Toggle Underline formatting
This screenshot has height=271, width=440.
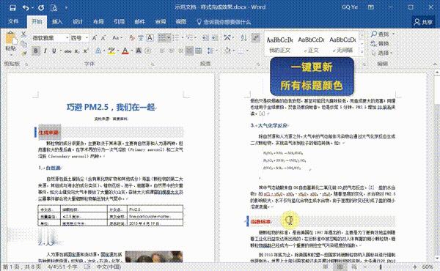coord(54,51)
